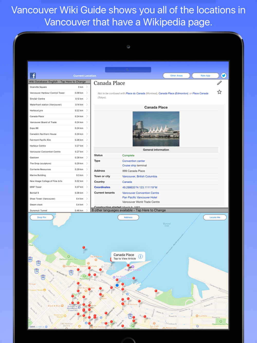Select Vancouver Convention Centre list row

[x=59, y=152]
